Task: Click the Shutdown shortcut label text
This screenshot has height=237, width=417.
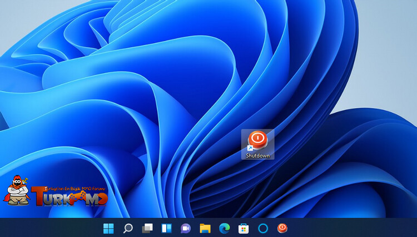Action: click(x=257, y=156)
